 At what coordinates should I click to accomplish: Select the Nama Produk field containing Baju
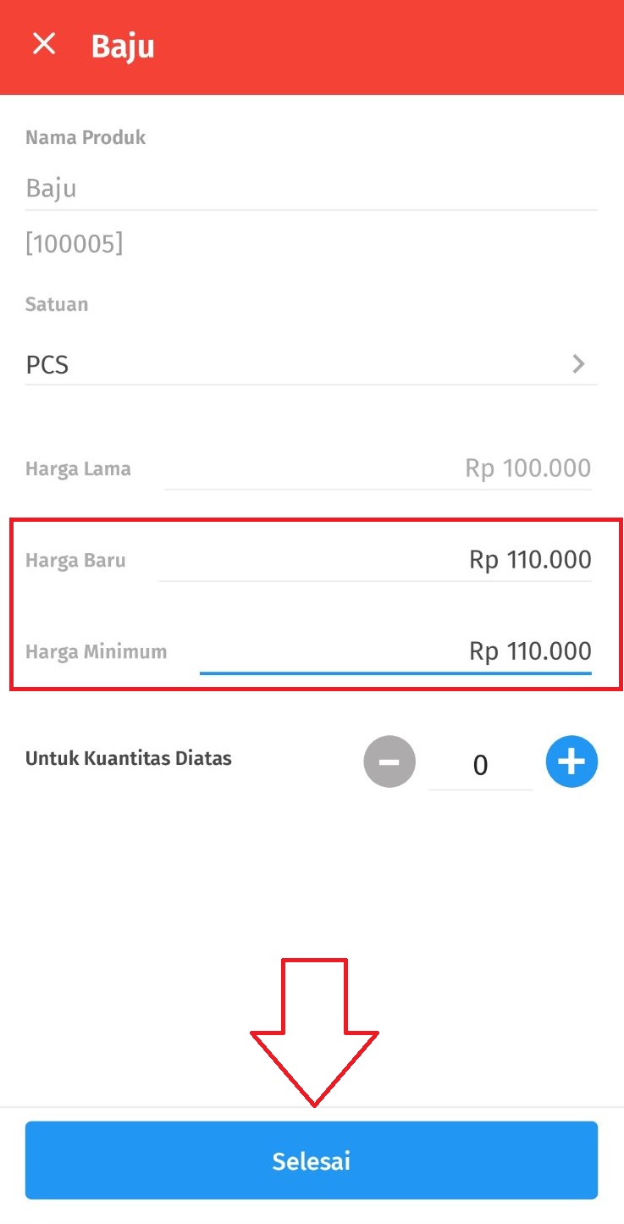(x=311, y=188)
